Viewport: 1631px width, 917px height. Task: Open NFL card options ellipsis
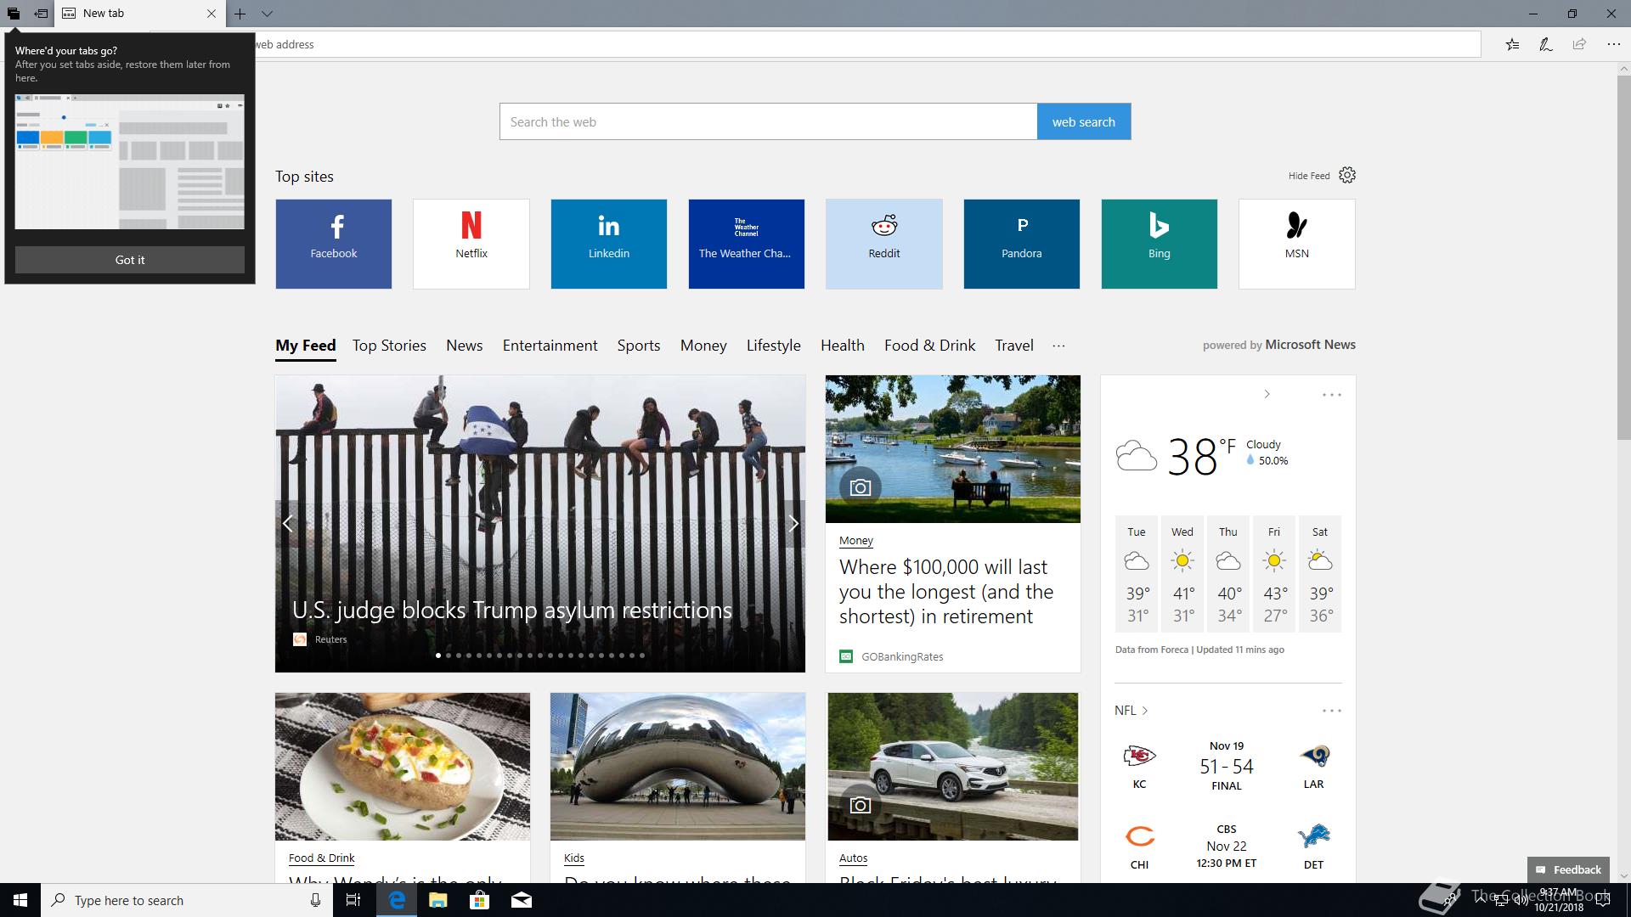[x=1332, y=711]
